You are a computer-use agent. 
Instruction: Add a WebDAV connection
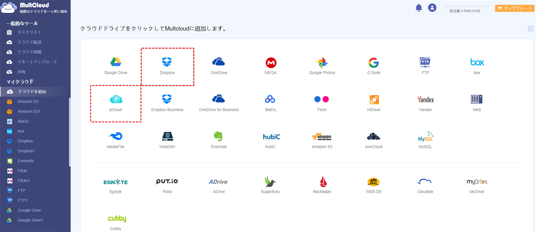(167, 140)
